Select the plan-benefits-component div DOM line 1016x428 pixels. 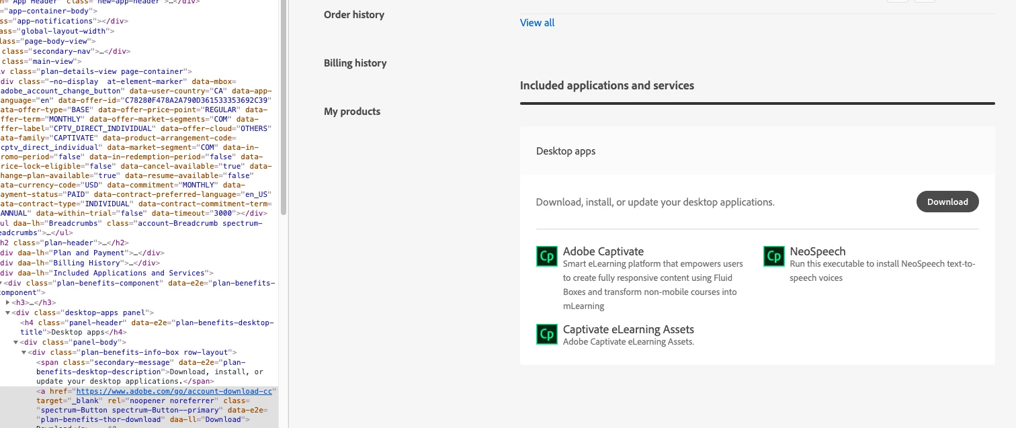[138, 288]
